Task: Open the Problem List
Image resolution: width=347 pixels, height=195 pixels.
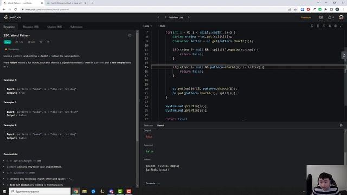Action: pos(173,17)
